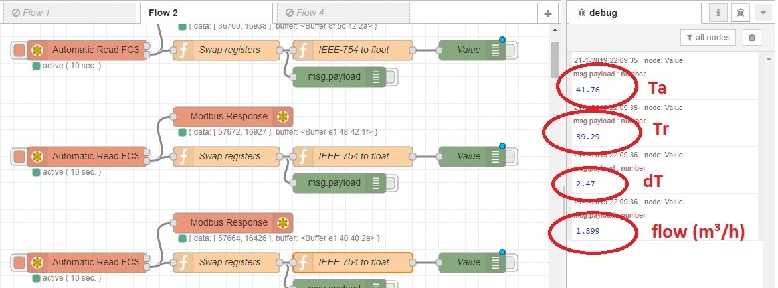Image resolution: width=778 pixels, height=288 pixels.
Task: Click the middle IEEE-754 to float function icon
Action: (302, 157)
